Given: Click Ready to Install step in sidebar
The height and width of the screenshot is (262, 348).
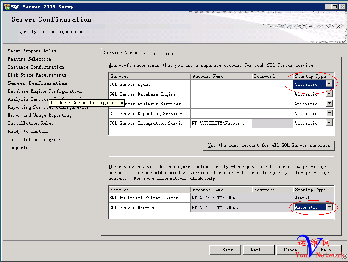Looking at the screenshot, I should tap(28, 131).
